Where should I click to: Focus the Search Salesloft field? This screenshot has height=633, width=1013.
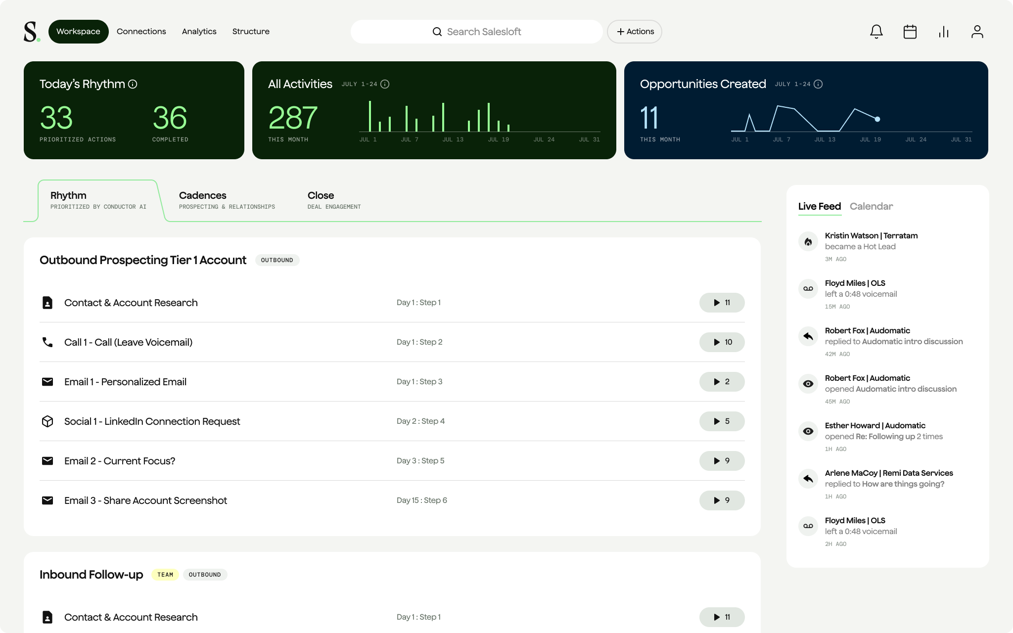tap(477, 32)
